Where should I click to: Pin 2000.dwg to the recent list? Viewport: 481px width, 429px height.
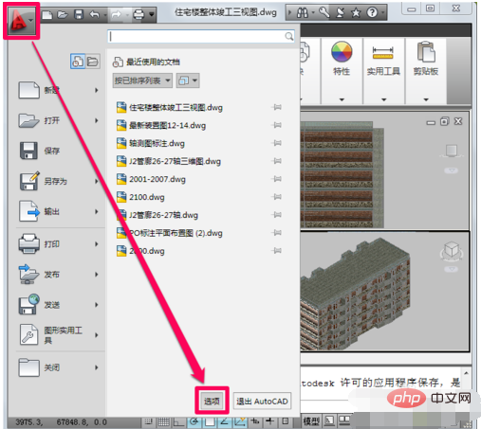(x=277, y=251)
